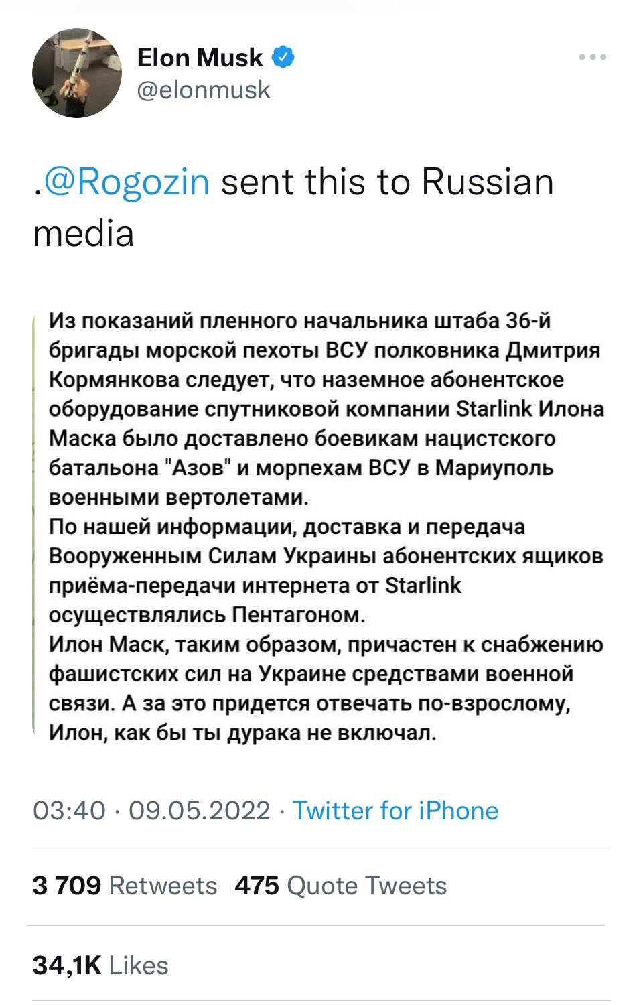The image size is (643, 1005).
Task: Open Elon Musk's profile avatar picture
Action: 77,73
